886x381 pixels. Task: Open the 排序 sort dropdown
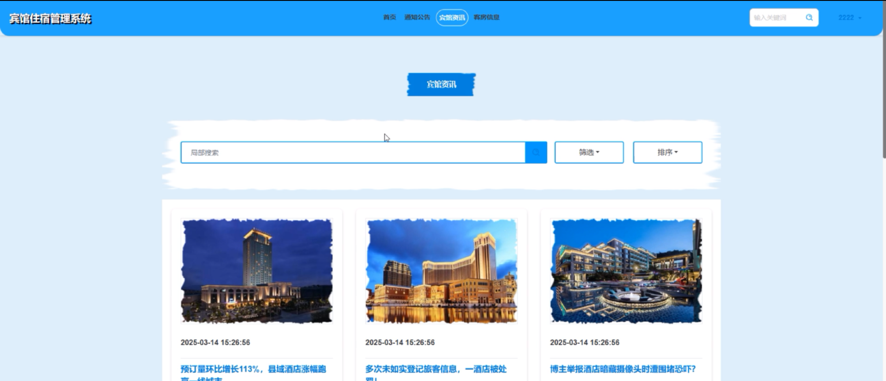point(667,152)
